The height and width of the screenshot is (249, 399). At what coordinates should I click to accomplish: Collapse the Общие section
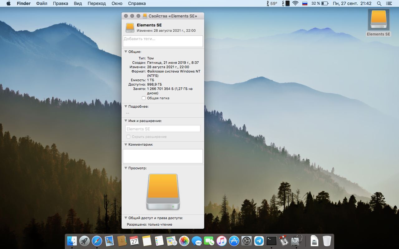[126, 52]
